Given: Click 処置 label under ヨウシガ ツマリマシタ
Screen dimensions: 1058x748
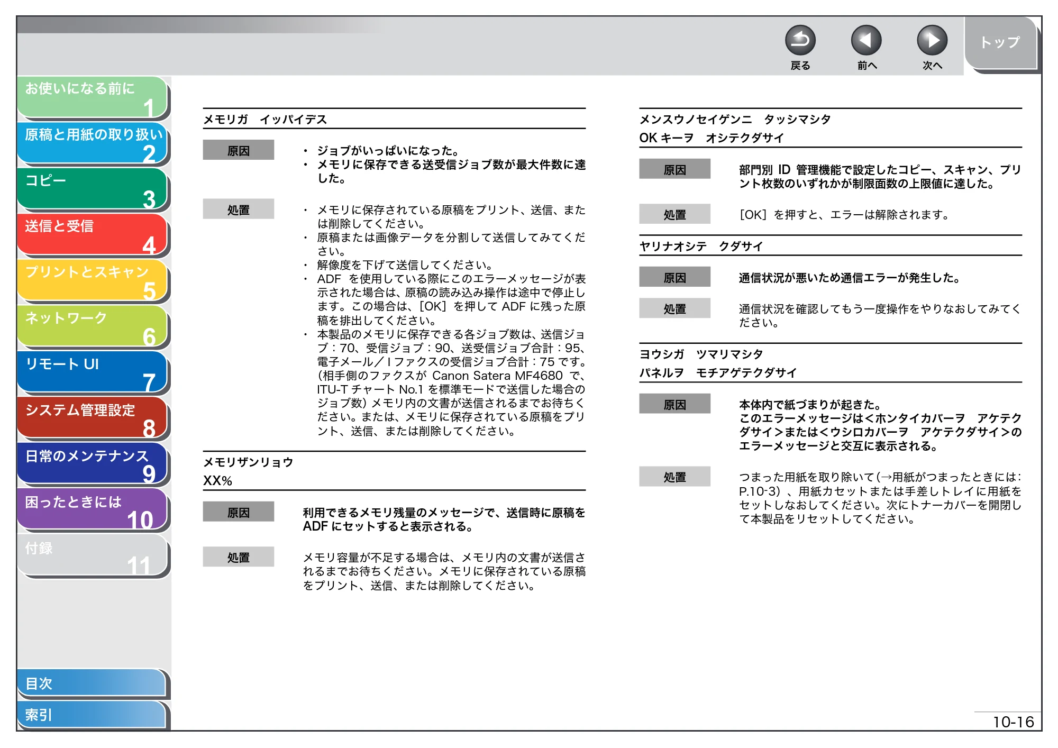Looking at the screenshot, I should click(674, 477).
